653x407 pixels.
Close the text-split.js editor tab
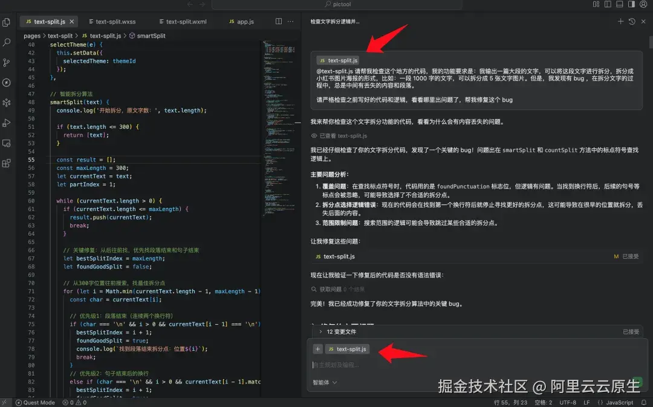(71, 22)
